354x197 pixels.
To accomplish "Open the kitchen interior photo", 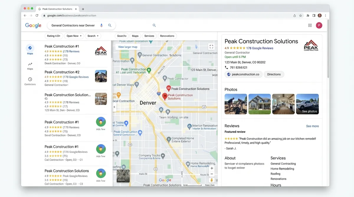I will pos(283,104).
